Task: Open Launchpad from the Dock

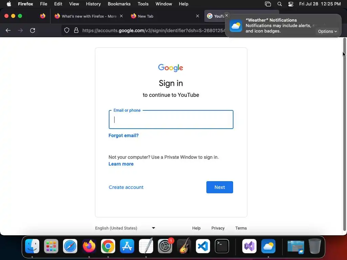Action: pyautogui.click(x=51, y=246)
